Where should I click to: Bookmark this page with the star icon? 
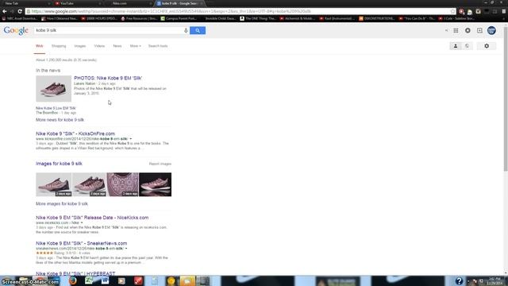(x=452, y=11)
